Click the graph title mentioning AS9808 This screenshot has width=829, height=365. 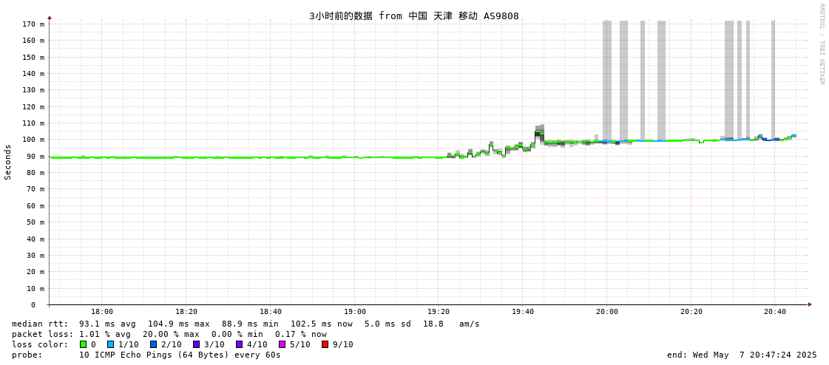pyautogui.click(x=414, y=16)
